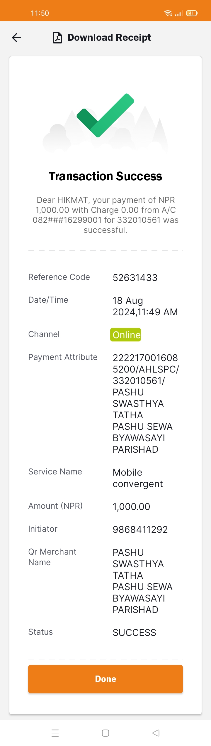Tap the clock time in status bar
Image resolution: width=211 pixels, height=746 pixels.
pos(40,13)
